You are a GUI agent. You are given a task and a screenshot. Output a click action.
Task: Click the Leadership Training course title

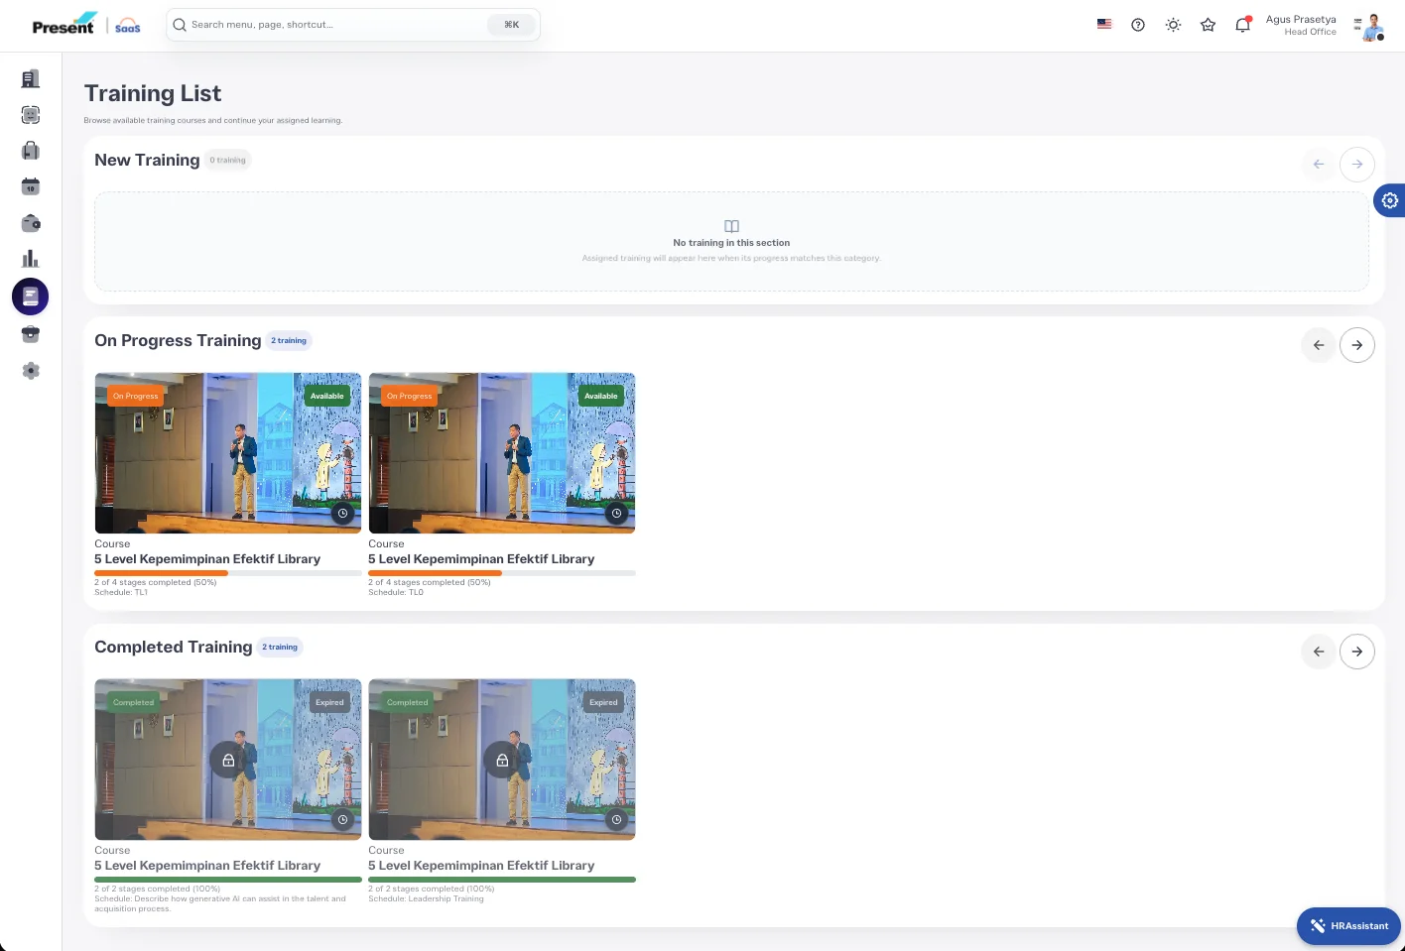481,866
